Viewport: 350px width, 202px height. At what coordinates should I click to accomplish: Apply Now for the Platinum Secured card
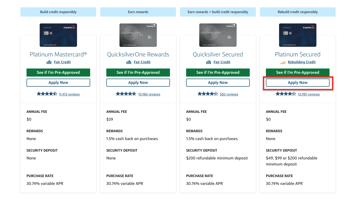point(298,83)
